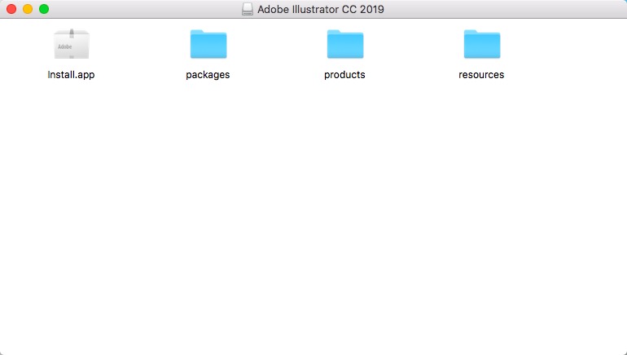The image size is (627, 355).
Task: Click the disk icon in the title bar
Action: click(x=248, y=9)
